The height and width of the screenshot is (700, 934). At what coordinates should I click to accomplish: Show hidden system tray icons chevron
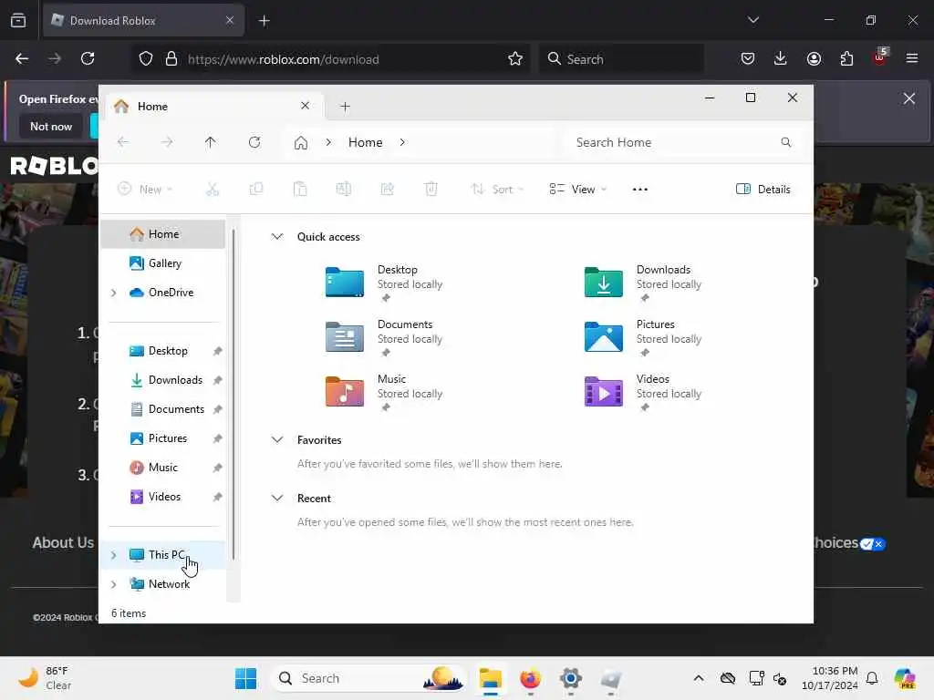click(x=699, y=678)
